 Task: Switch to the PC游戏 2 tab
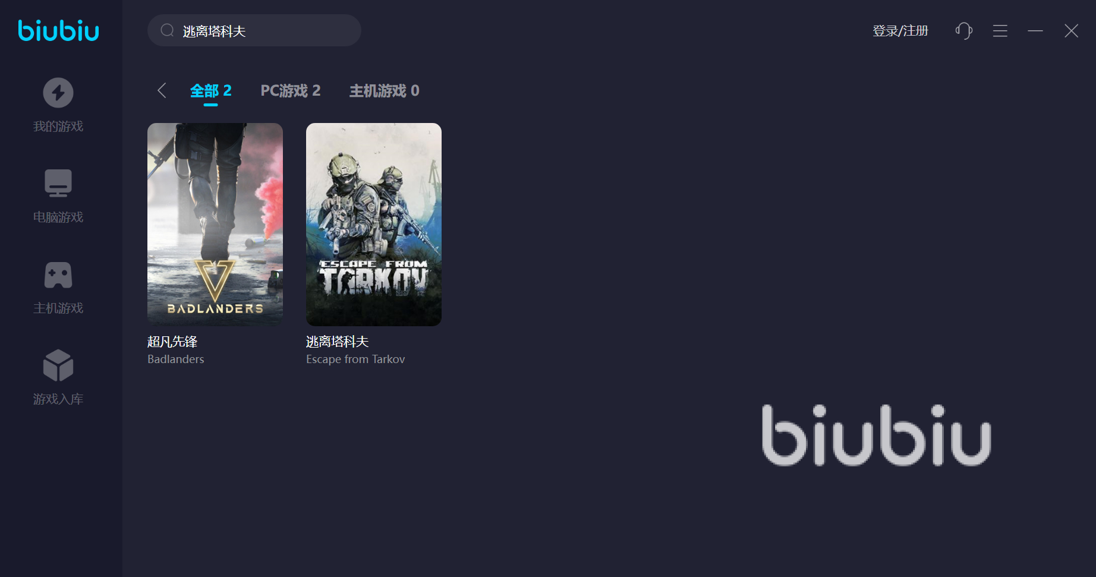tap(291, 91)
